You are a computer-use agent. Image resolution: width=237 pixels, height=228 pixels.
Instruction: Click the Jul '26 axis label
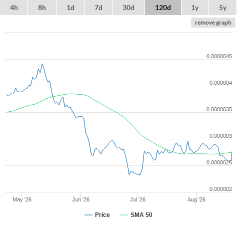137,199
